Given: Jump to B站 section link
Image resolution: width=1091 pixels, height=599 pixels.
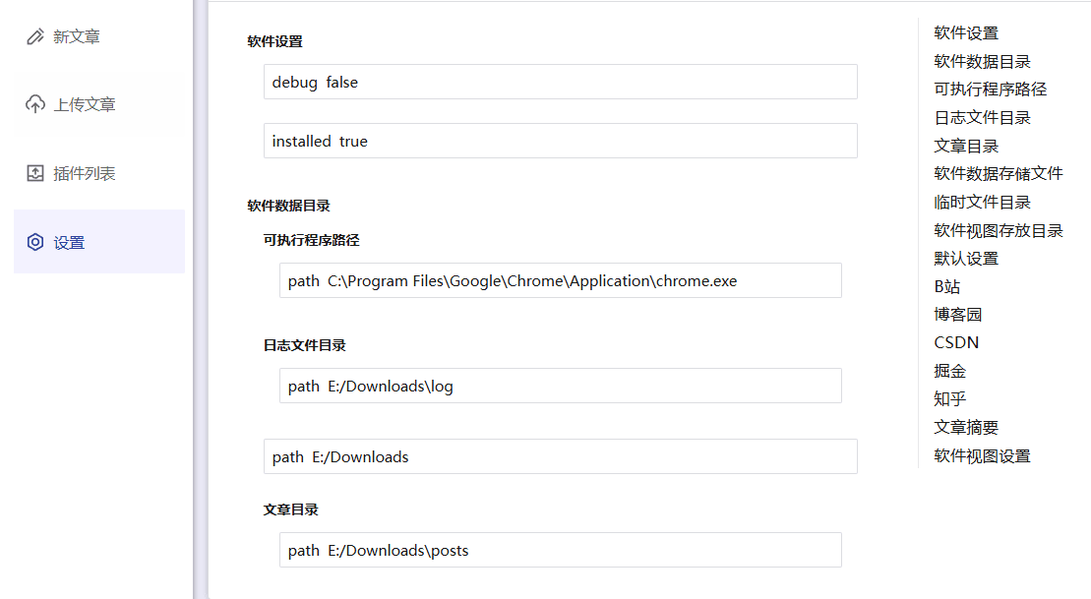Looking at the screenshot, I should (947, 286).
